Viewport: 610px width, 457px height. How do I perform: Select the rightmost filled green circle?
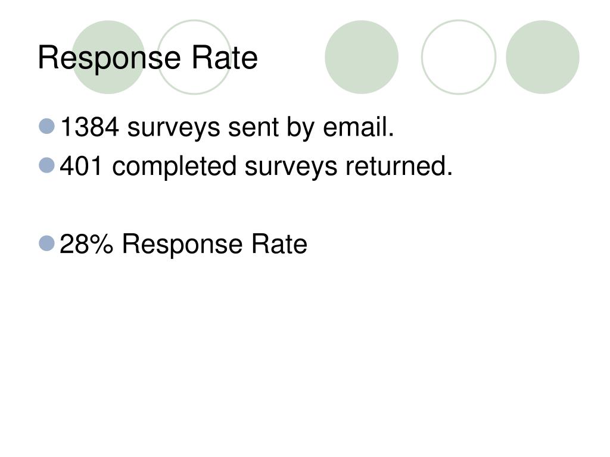point(543,57)
